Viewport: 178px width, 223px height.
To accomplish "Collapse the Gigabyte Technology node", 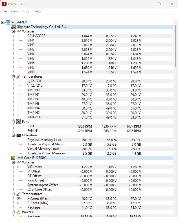I will [x=8, y=27].
